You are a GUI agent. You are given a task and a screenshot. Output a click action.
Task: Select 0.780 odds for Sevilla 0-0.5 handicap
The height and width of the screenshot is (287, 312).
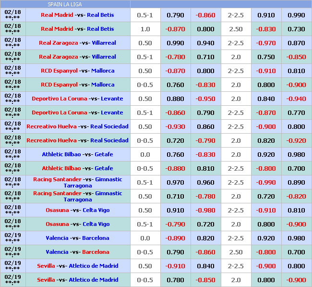pos(175,280)
